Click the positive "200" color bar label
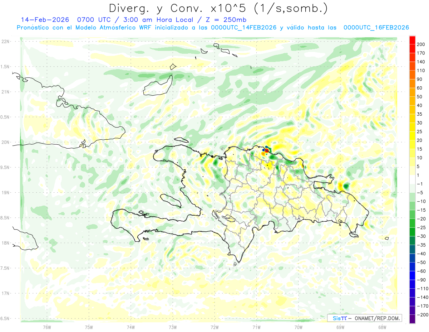The width and height of the screenshot is (429, 332). tap(421, 44)
